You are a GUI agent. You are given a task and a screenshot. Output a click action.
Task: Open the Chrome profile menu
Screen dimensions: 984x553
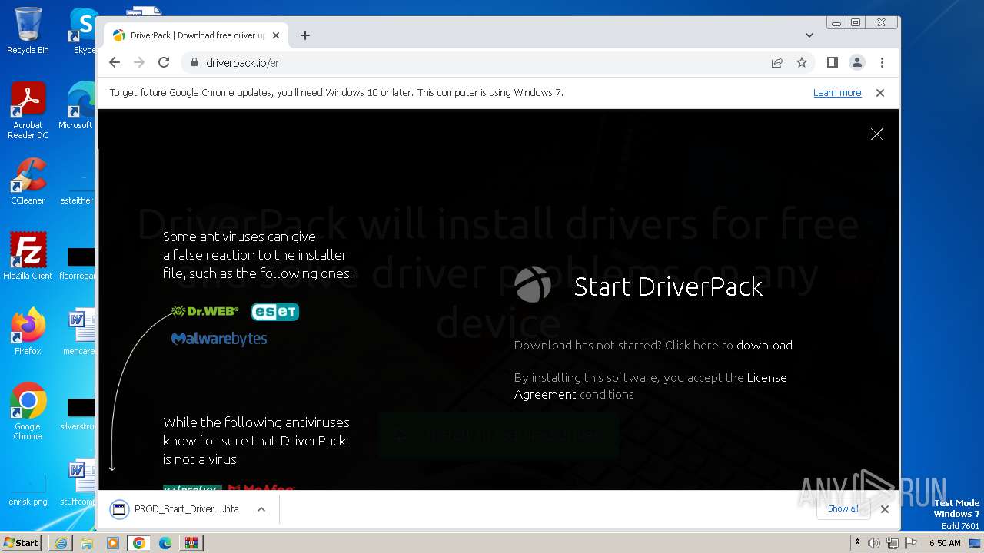click(857, 62)
